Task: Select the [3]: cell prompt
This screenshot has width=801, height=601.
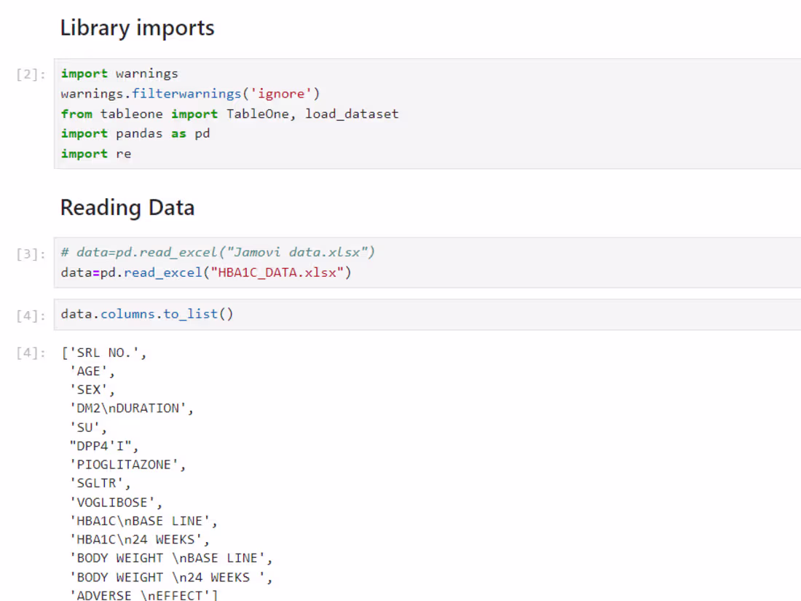Action: tap(31, 254)
